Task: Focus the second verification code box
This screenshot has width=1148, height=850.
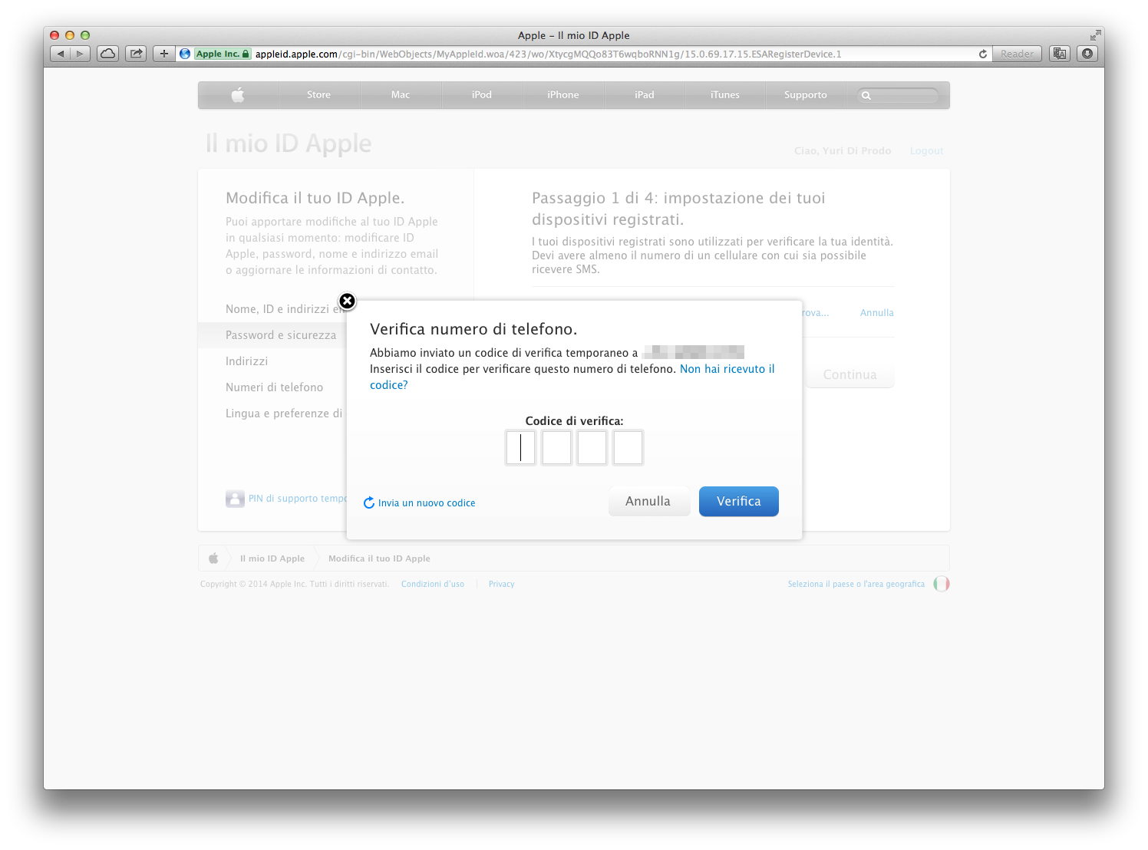Action: coord(556,448)
